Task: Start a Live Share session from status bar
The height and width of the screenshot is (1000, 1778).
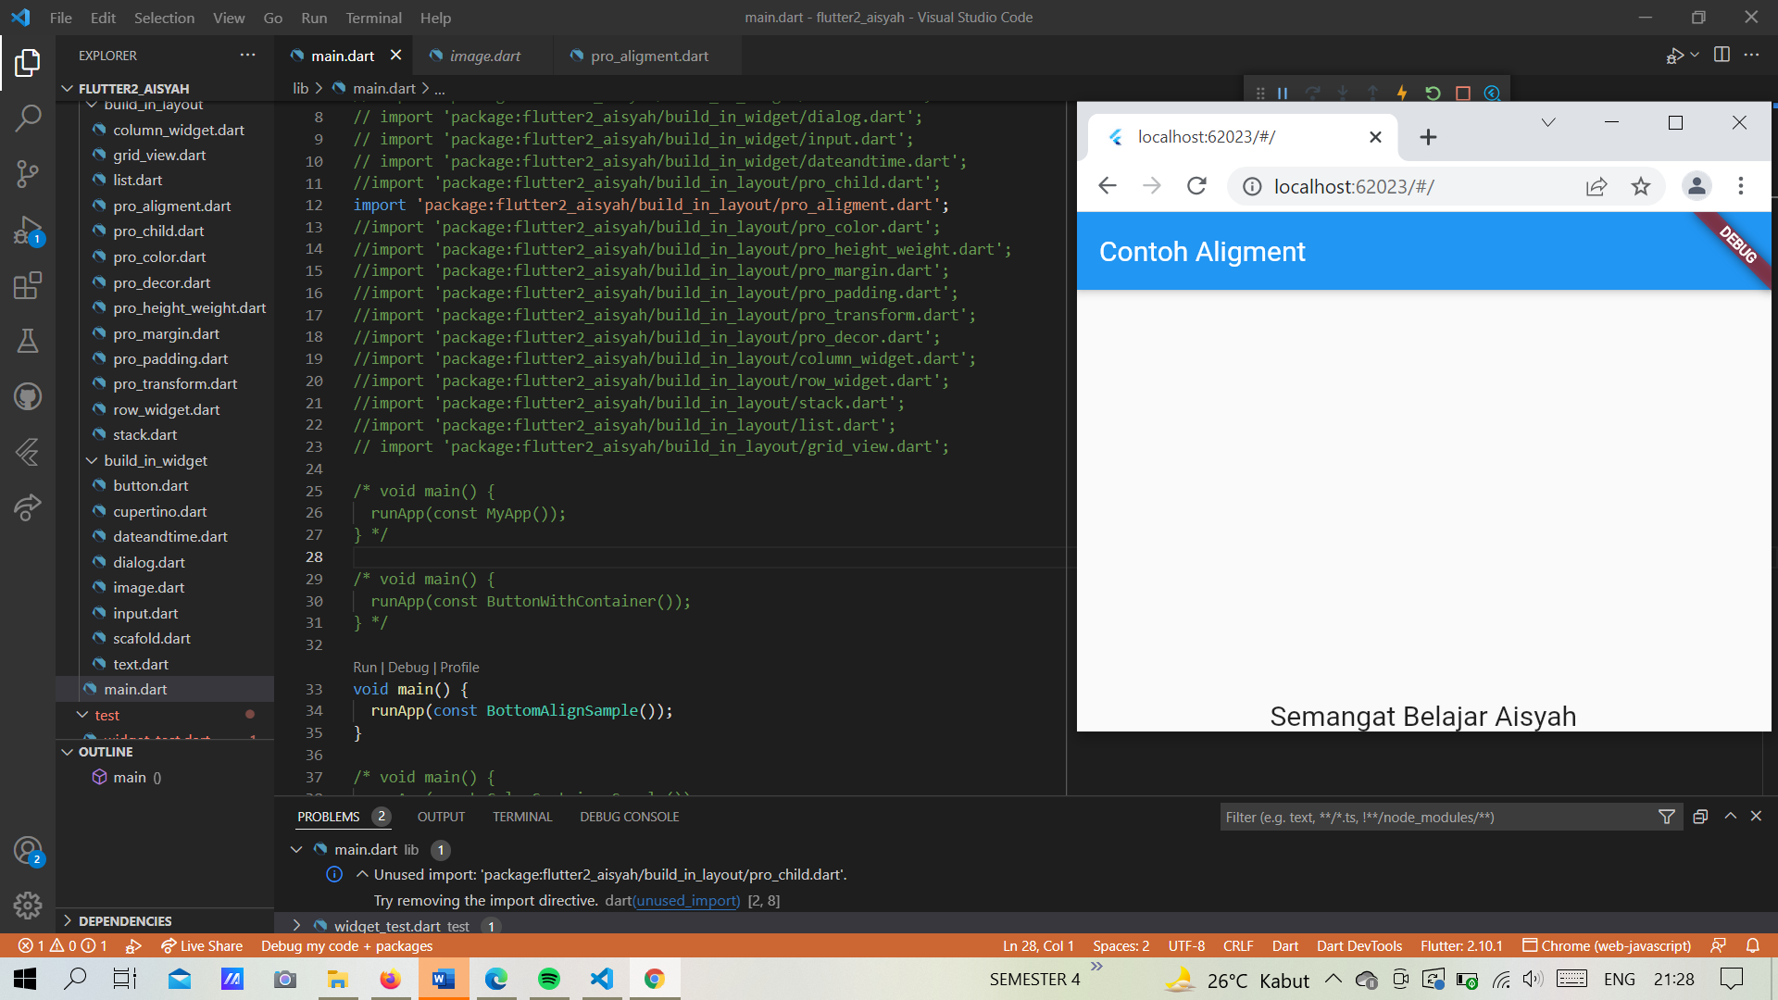Action: [201, 945]
